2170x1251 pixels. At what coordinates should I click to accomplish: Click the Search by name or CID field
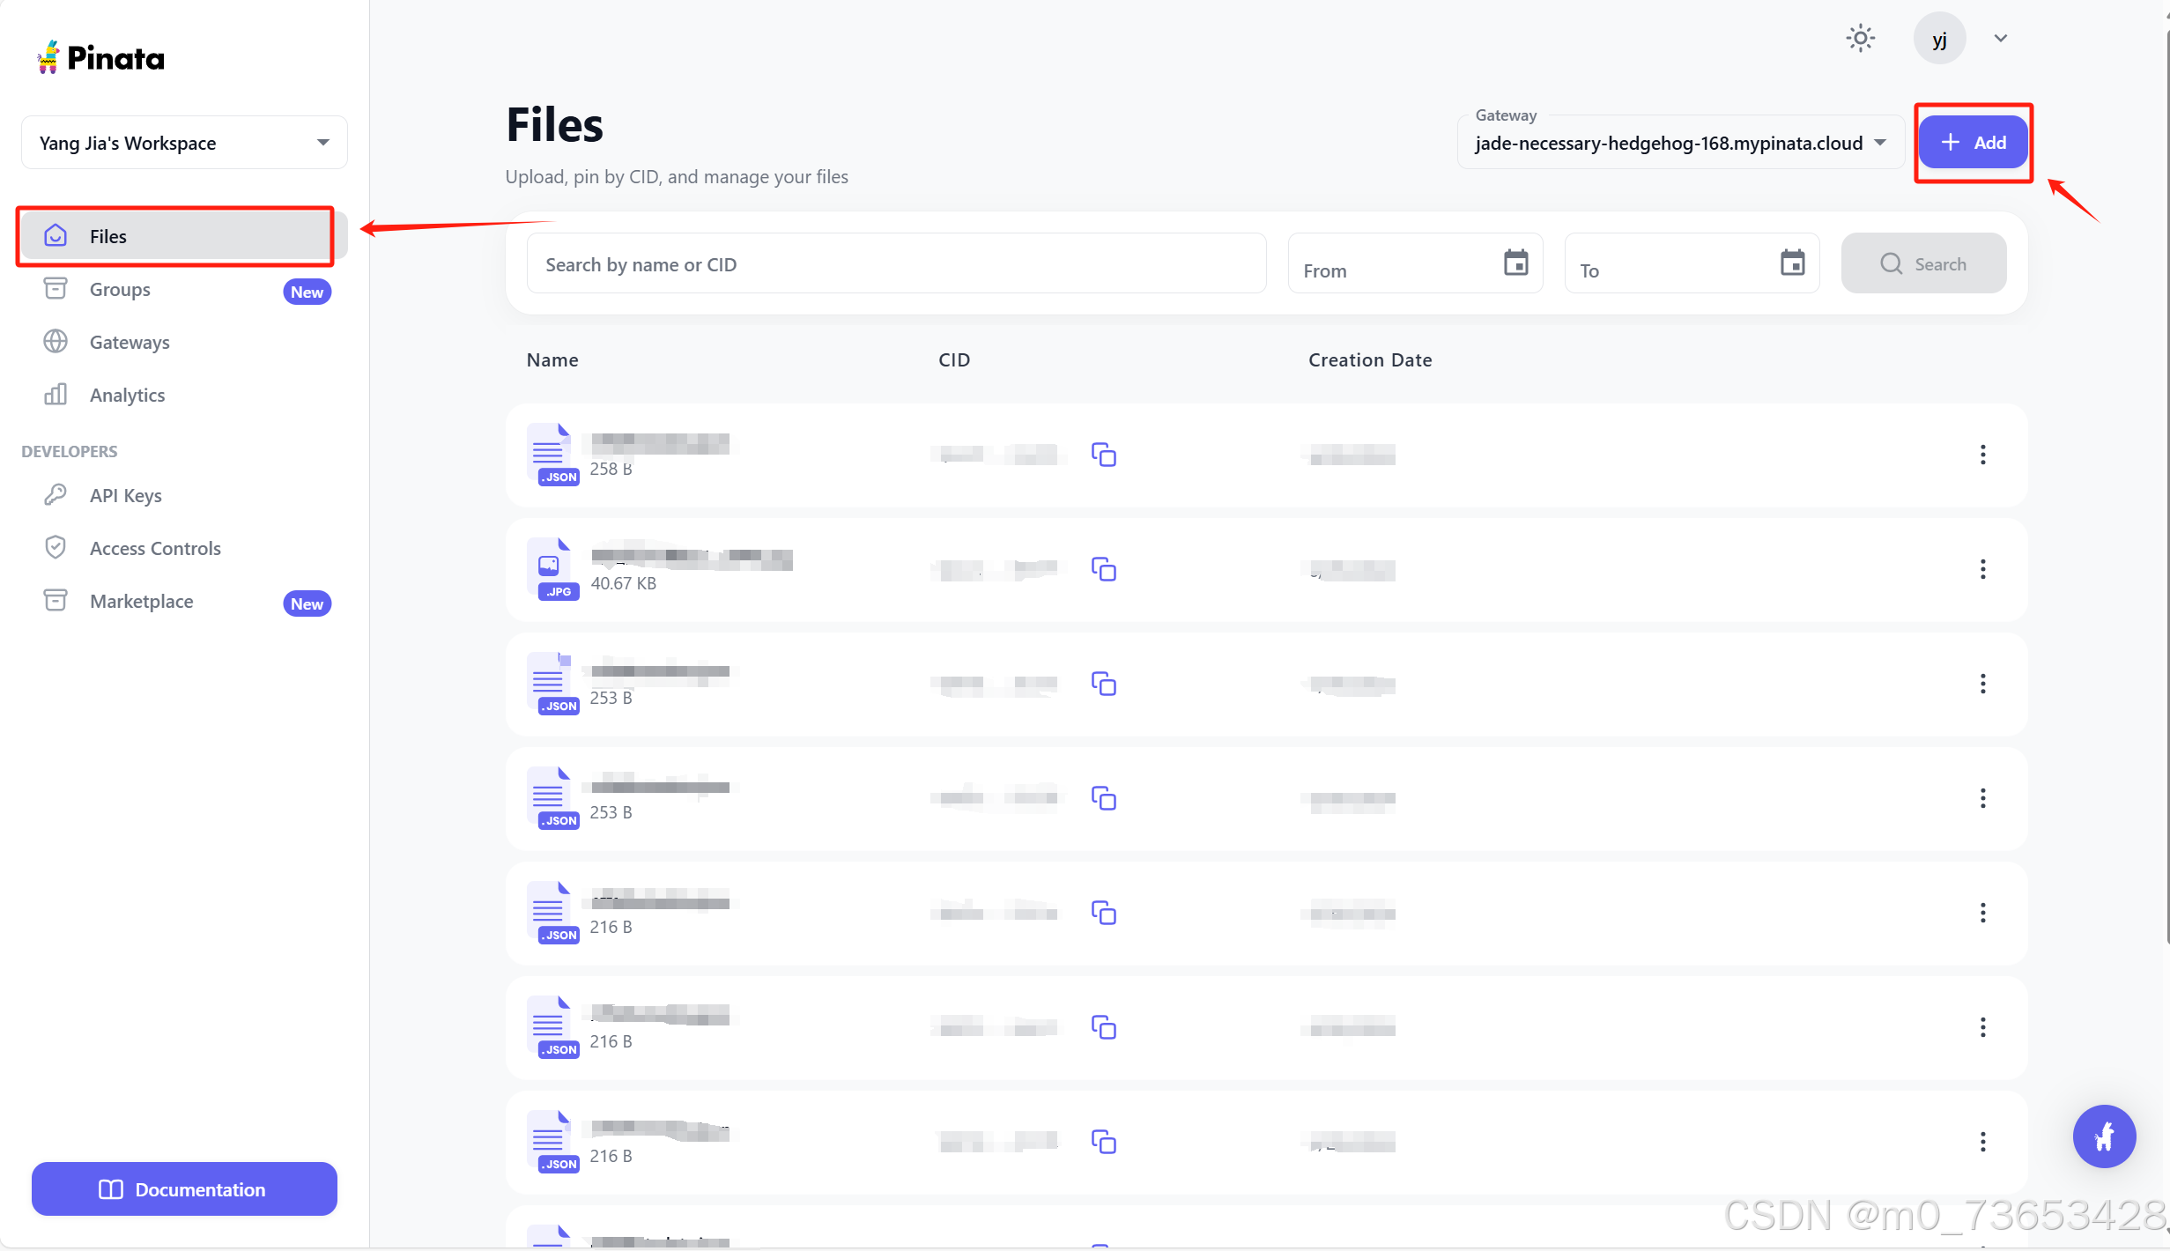coord(895,263)
